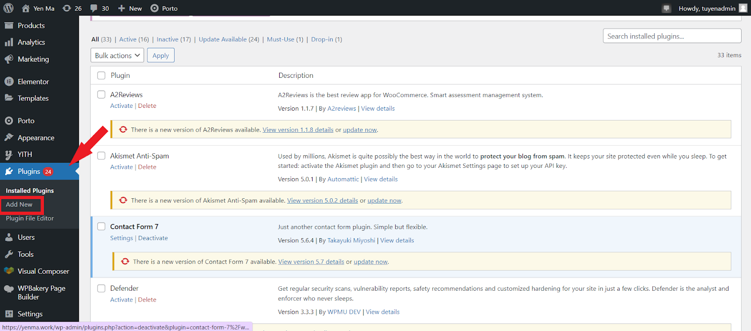
Task: Open the comments bubble icon showing 30
Action: (94, 8)
